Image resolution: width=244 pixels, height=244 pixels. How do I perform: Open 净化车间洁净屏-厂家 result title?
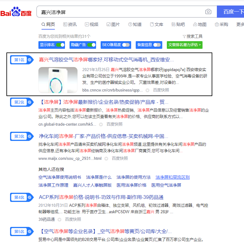(103, 136)
